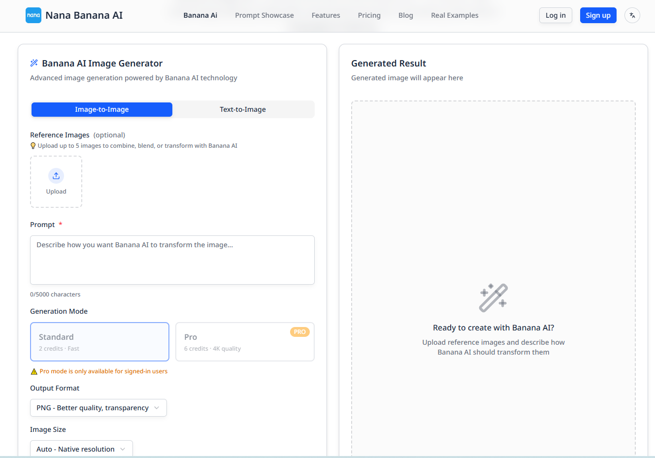This screenshot has height=458, width=655.
Task: Open the language translation icon
Action: pyautogui.click(x=632, y=15)
